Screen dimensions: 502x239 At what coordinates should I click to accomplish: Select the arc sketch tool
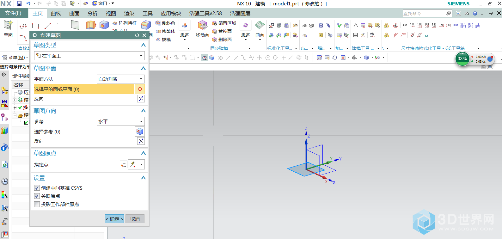(x=23, y=38)
